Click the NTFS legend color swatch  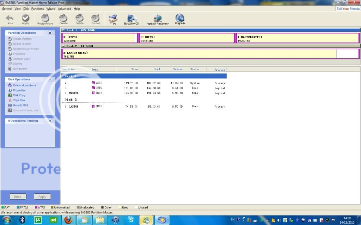36,207
